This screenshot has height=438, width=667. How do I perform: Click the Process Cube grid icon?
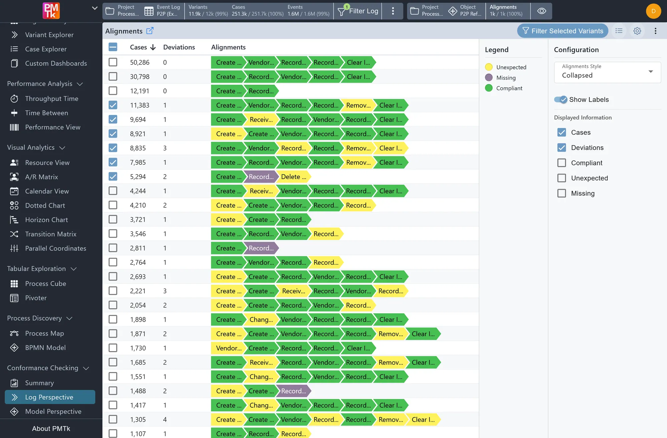(14, 284)
